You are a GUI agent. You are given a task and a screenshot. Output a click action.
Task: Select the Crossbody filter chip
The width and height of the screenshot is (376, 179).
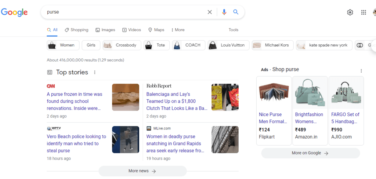(x=122, y=45)
